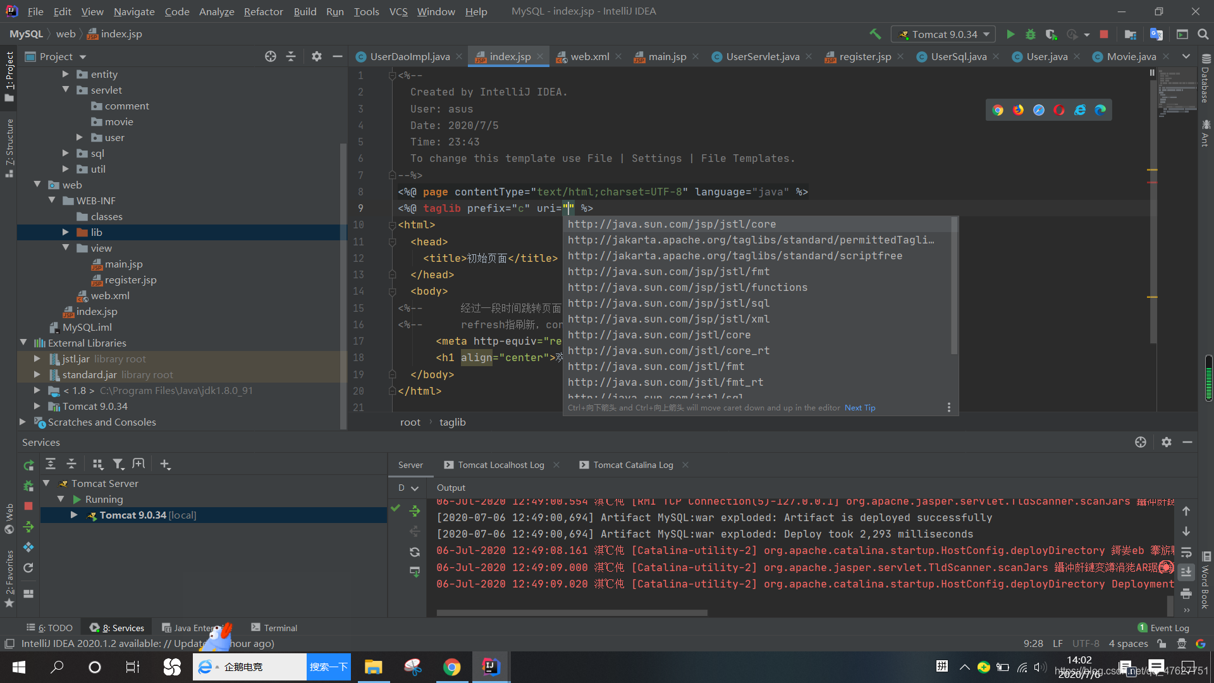Toggle scroll to end in console

tap(1186, 572)
